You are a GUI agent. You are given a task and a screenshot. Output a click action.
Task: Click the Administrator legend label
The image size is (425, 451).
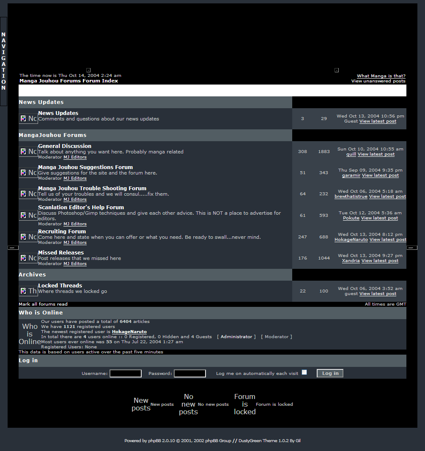(236, 337)
